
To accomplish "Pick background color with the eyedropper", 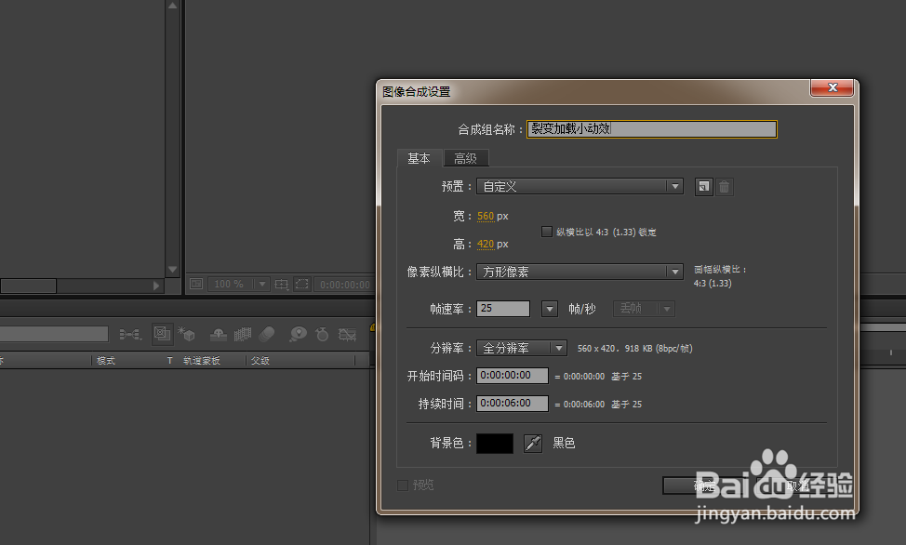I will tap(533, 444).
